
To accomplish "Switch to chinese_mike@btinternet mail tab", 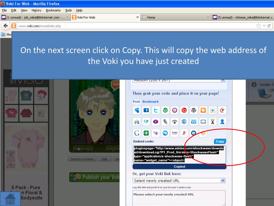I will pos(243,17).
